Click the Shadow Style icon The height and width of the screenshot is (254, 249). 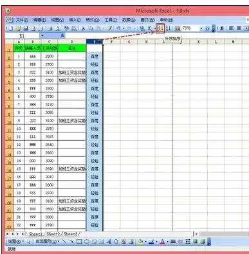coord(196,242)
